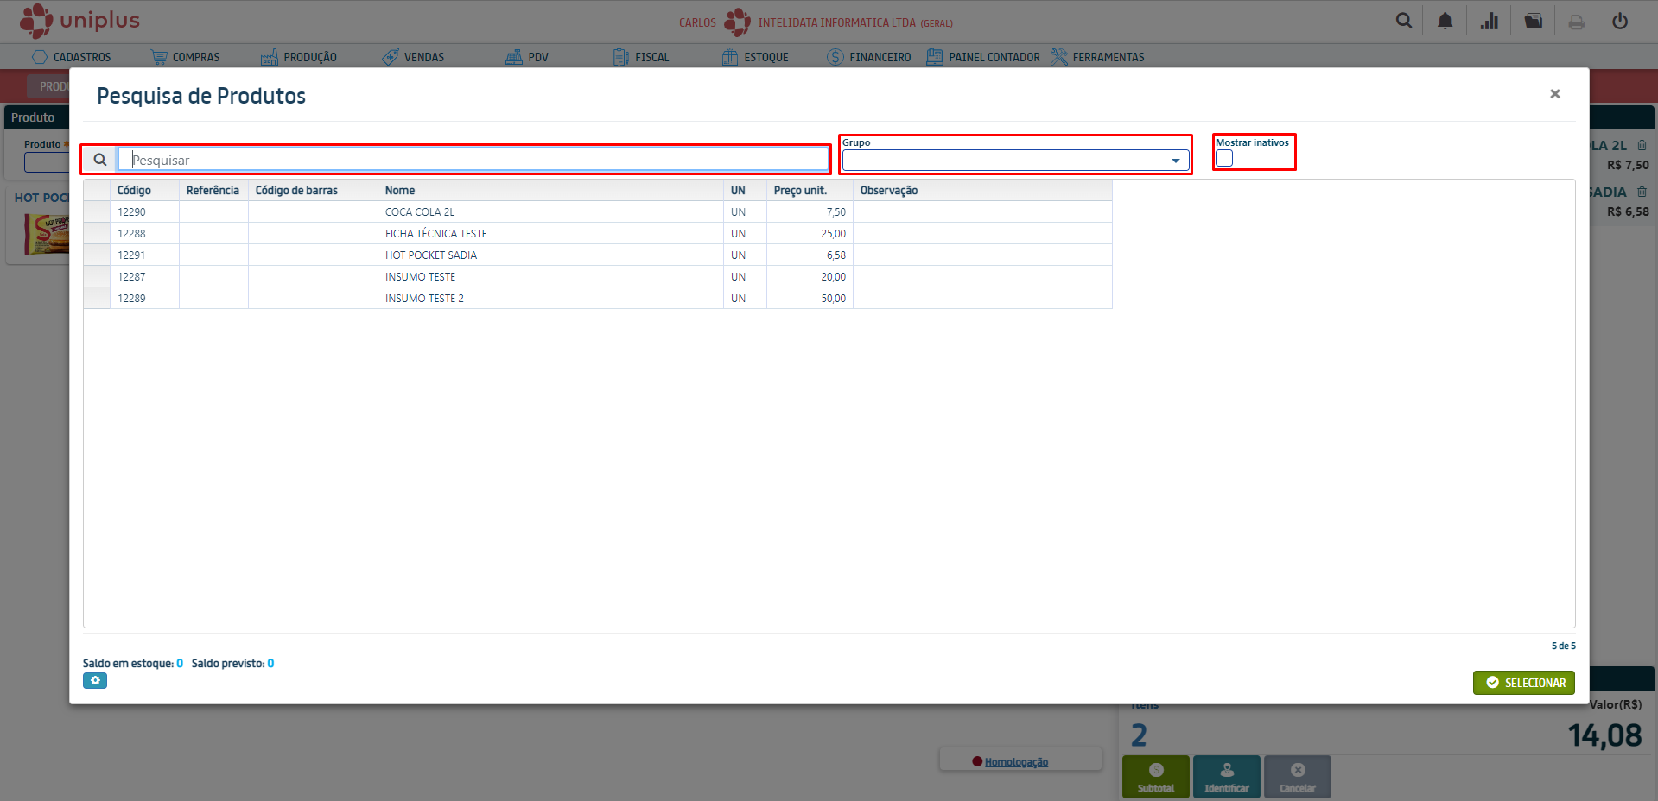Screen dimensions: 1658x801
Task: Click the Homologação link
Action: tap(1016, 762)
